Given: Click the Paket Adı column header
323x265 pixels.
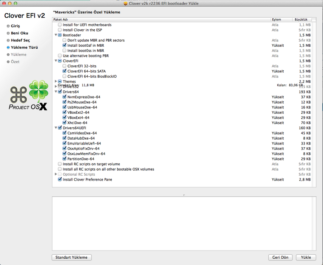Looking at the screenshot, I should [60, 19].
